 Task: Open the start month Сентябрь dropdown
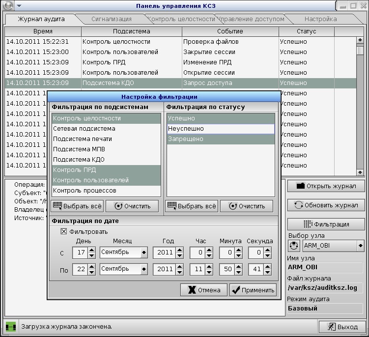click(123, 253)
